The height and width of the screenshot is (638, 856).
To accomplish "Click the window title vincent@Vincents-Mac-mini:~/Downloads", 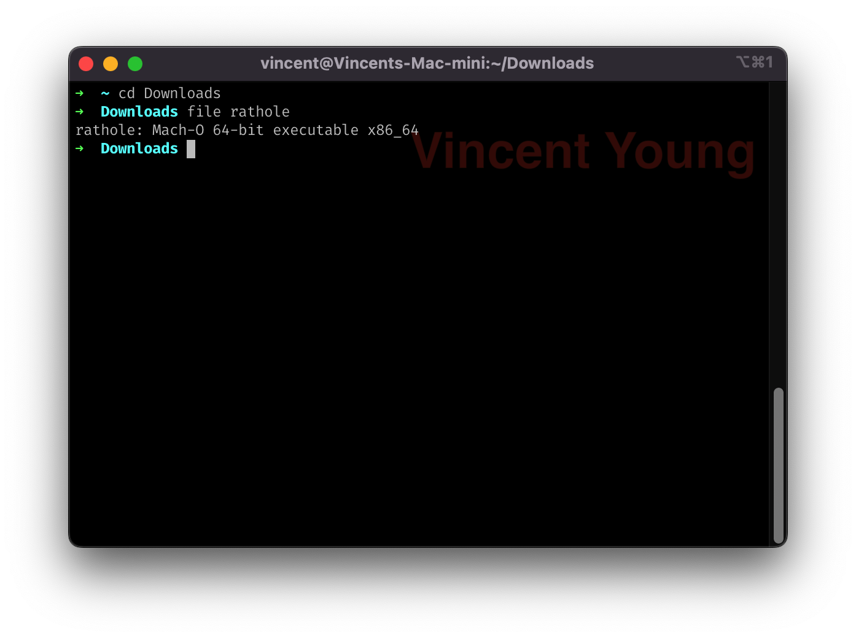I will click(x=427, y=63).
